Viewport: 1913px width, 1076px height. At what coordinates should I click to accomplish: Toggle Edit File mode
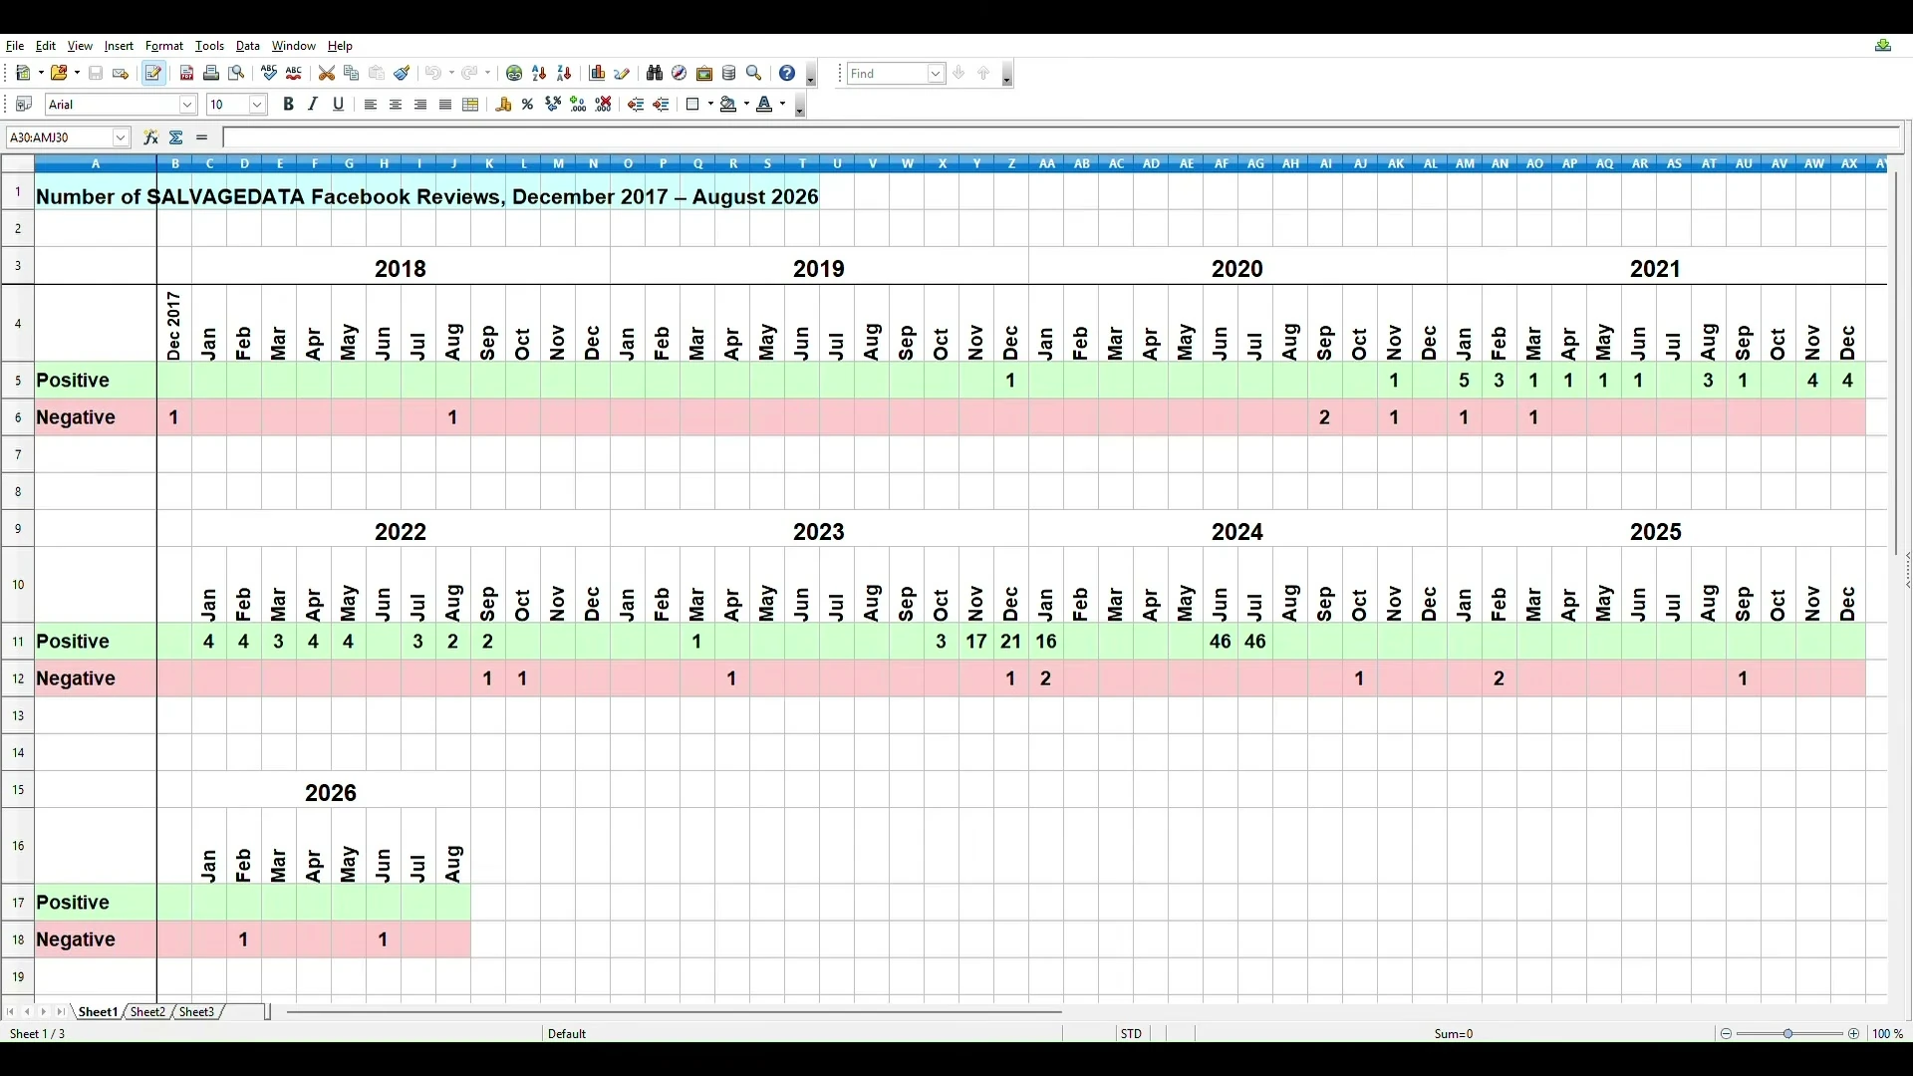(153, 74)
